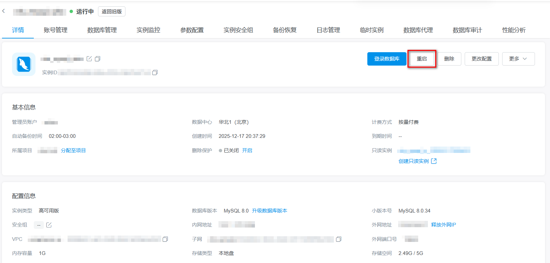Screen dimensions: 550x263
Task: Click the 重启 restart button
Action: 422,59
